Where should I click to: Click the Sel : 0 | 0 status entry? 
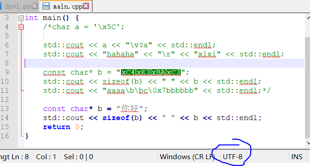(x=79, y=157)
